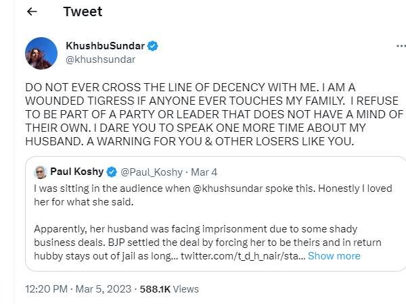Open the 588.1K Views count

coord(169,288)
